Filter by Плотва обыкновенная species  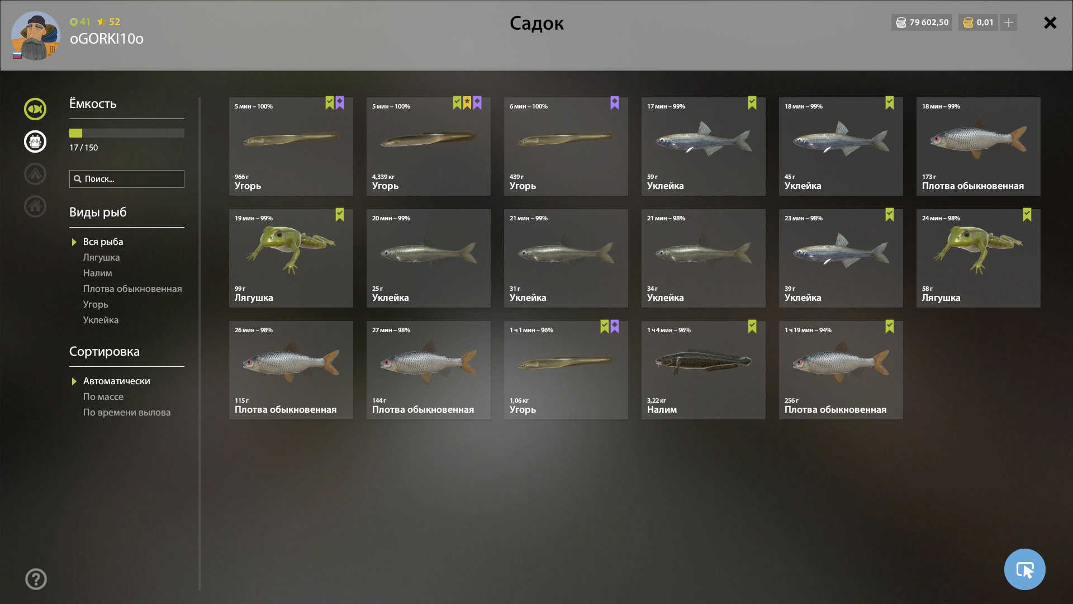(x=132, y=289)
